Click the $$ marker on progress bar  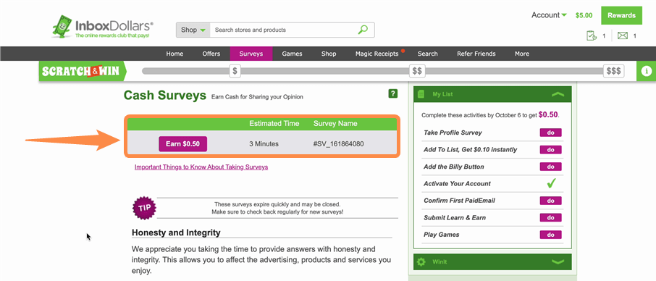417,71
